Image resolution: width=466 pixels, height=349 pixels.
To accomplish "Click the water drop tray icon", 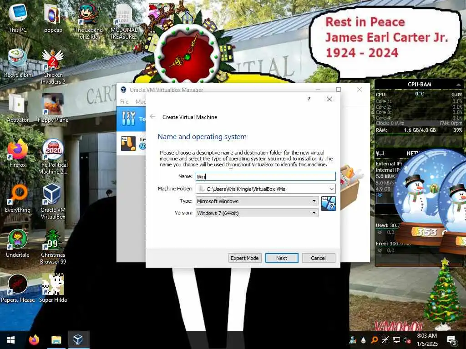I will pyautogui.click(x=364, y=340).
